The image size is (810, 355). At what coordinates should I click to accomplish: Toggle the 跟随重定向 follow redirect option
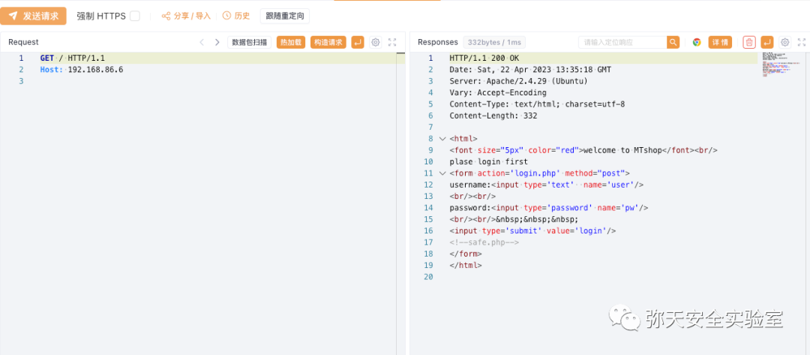pyautogui.click(x=284, y=16)
